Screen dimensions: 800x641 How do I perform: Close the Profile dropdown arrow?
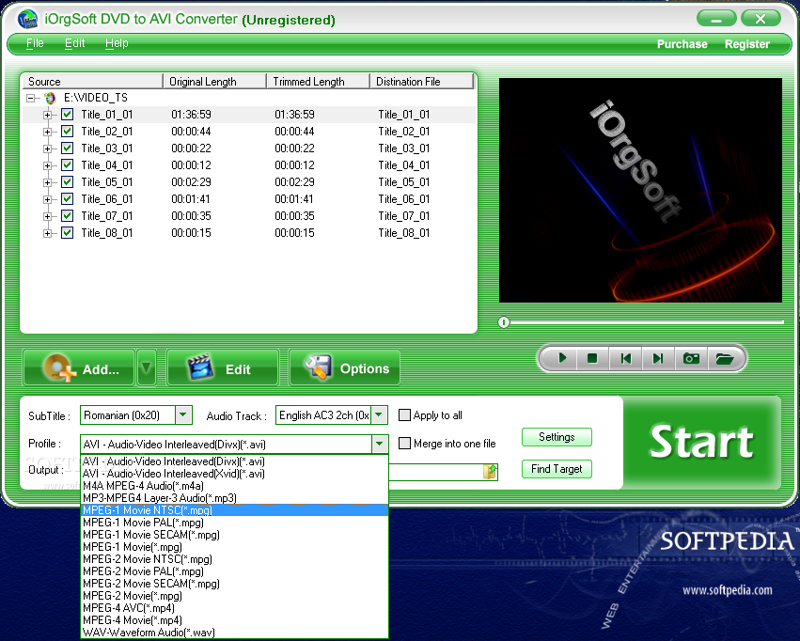pyautogui.click(x=379, y=444)
